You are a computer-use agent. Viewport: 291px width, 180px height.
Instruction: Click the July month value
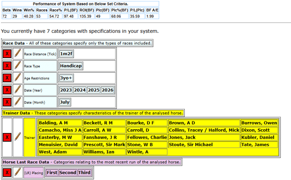pos(65,102)
